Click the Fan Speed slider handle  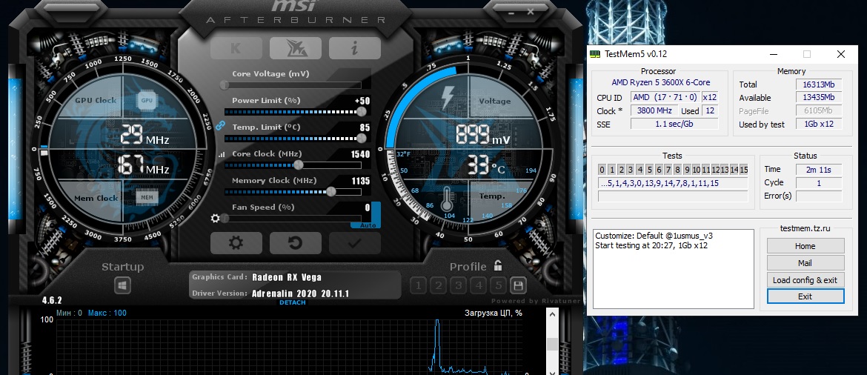coord(225,218)
